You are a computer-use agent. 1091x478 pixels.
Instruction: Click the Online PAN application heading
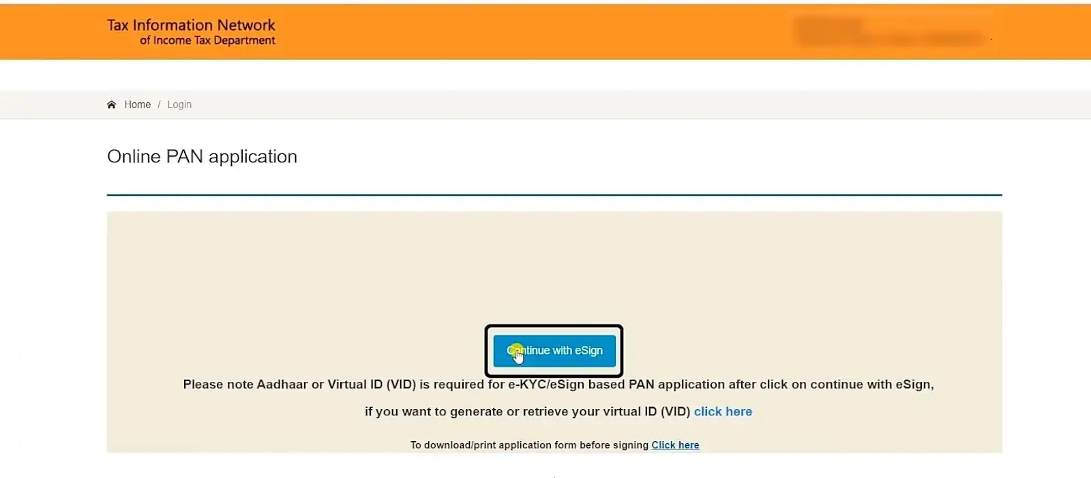point(202,157)
